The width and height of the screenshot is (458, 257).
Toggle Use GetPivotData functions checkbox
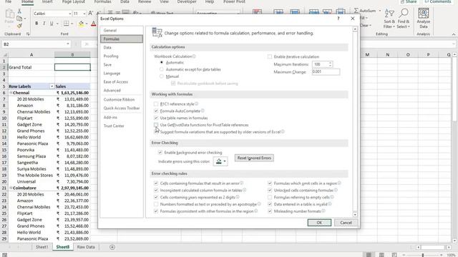coord(156,125)
